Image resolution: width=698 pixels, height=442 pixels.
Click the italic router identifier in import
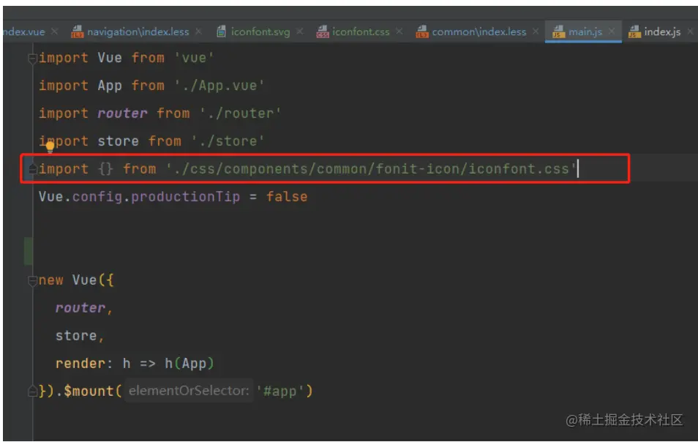click(122, 113)
